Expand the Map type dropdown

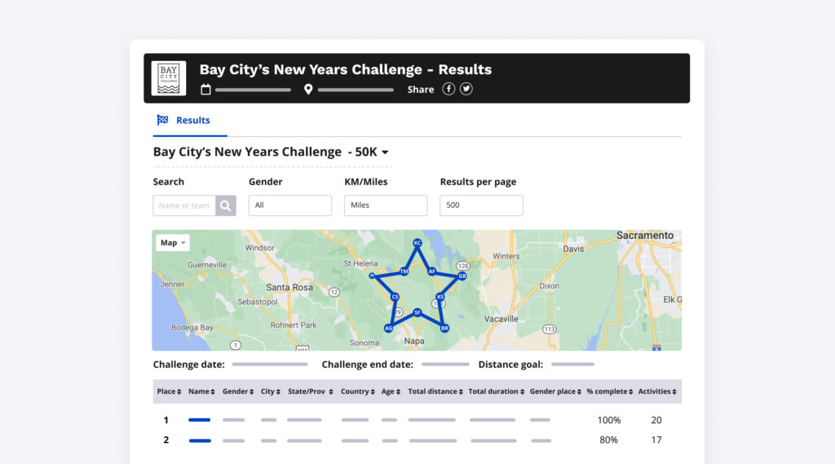(x=173, y=243)
